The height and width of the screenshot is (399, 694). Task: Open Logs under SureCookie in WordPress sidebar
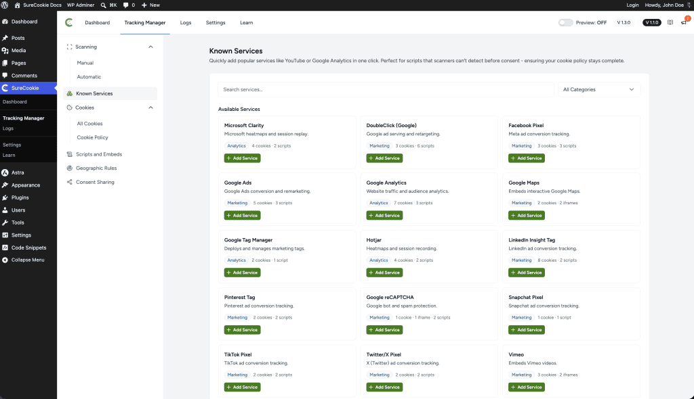coord(8,128)
